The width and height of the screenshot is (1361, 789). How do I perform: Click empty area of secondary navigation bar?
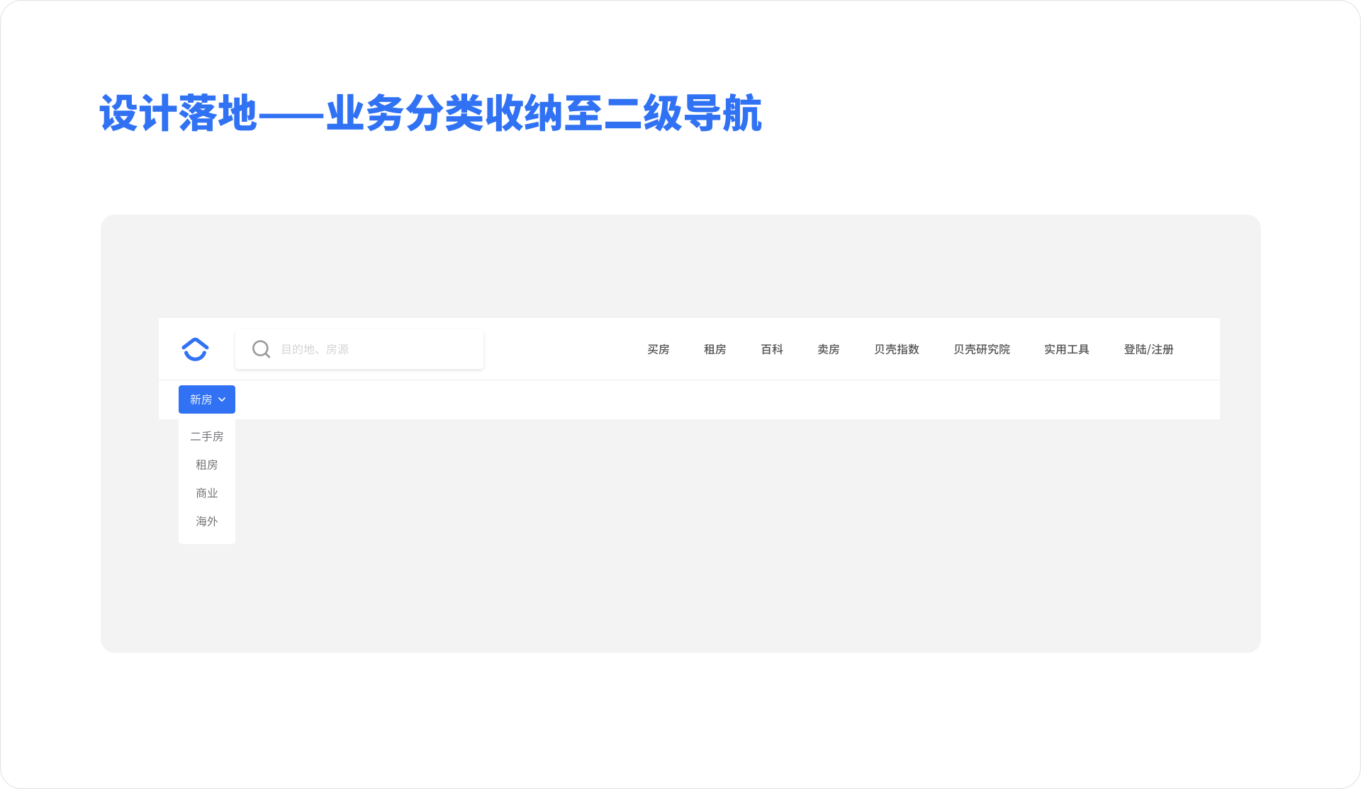click(x=709, y=400)
